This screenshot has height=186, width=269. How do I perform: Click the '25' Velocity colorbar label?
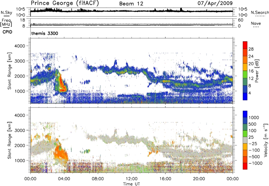point(251,137)
